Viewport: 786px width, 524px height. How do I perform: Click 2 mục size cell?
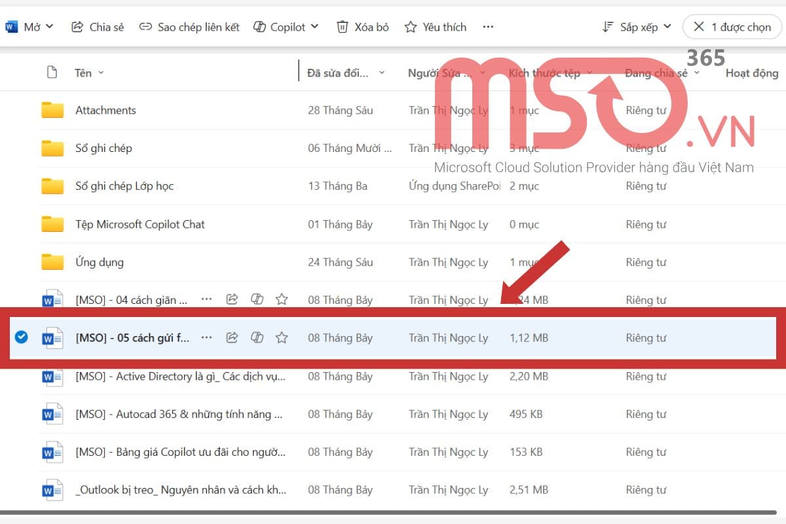(524, 186)
